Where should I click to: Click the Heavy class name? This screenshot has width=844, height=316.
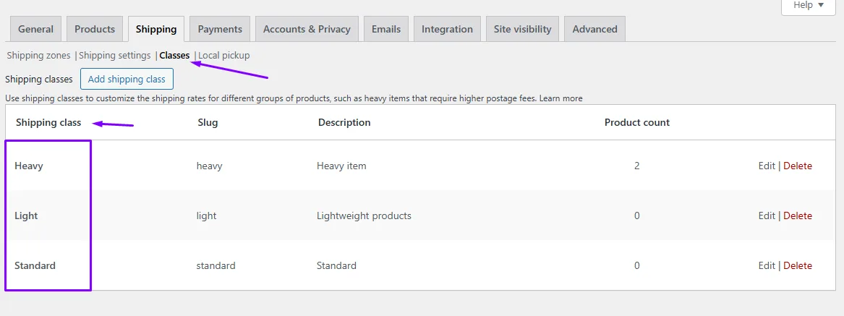[28, 166]
